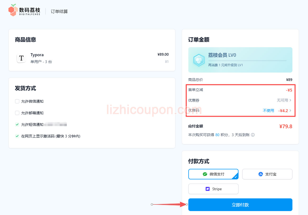Expand the 优惠码 -¥4.2 chevron
The image size is (308, 215).
tap(290, 111)
